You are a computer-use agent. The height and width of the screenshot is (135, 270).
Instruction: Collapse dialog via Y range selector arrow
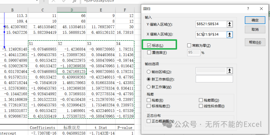(229, 24)
